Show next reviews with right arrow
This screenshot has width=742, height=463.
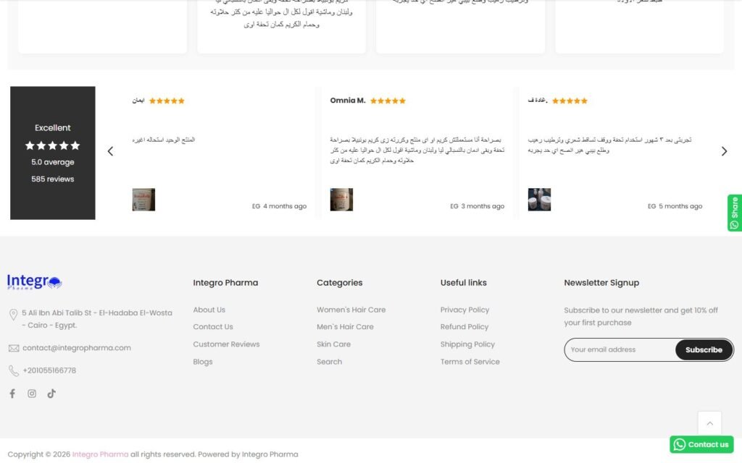(x=724, y=151)
